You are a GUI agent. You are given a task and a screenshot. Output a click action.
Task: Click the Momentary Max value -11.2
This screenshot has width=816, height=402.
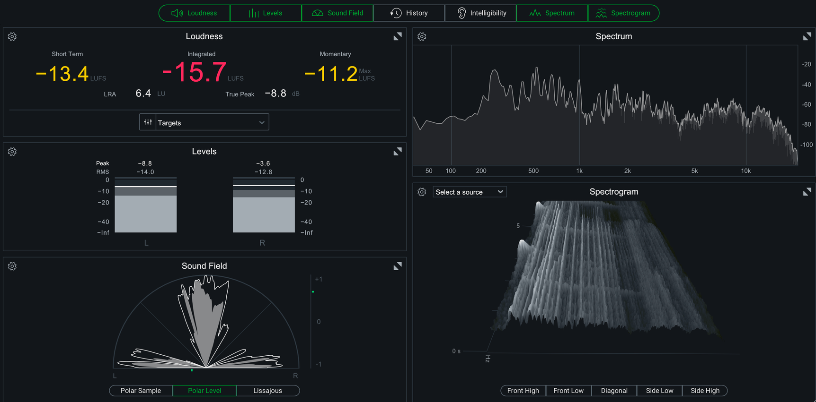click(x=331, y=74)
